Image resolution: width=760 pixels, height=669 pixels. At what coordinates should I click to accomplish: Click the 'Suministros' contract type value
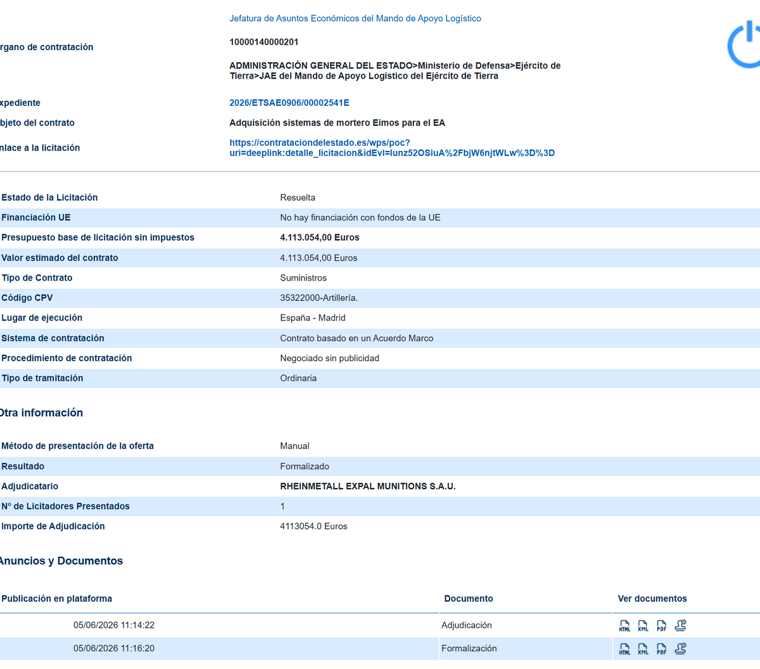(303, 278)
